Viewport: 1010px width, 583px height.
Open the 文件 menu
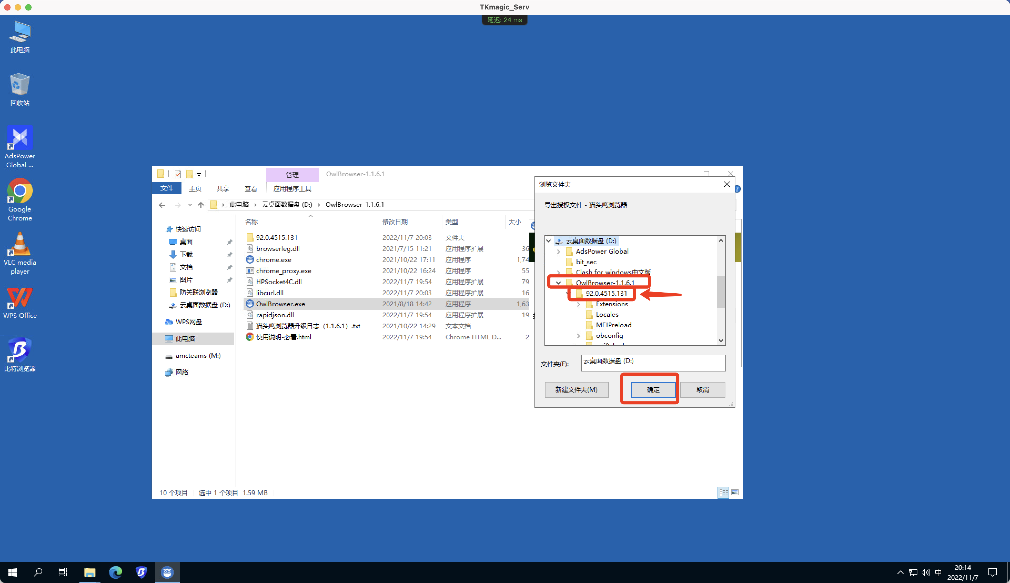pyautogui.click(x=166, y=188)
